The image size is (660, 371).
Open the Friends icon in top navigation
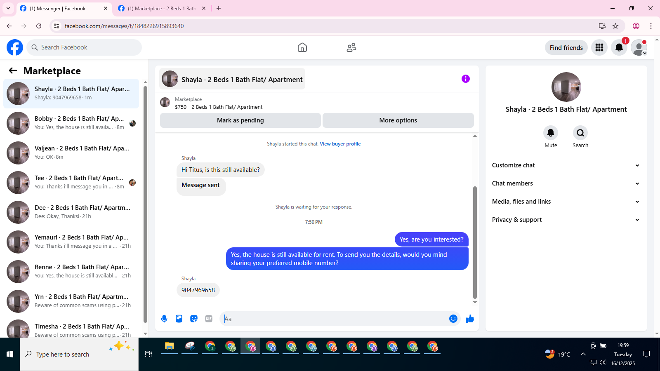click(351, 47)
